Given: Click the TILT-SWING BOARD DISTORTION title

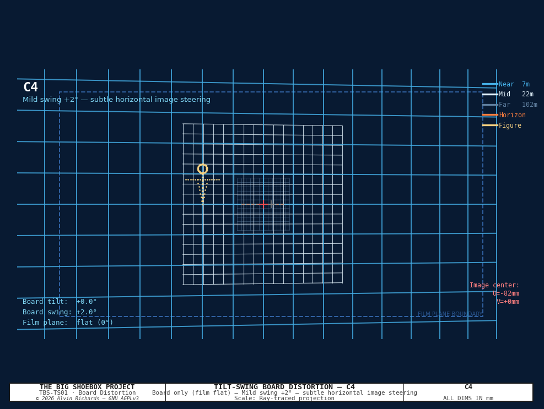Looking at the screenshot, I should tap(284, 387).
